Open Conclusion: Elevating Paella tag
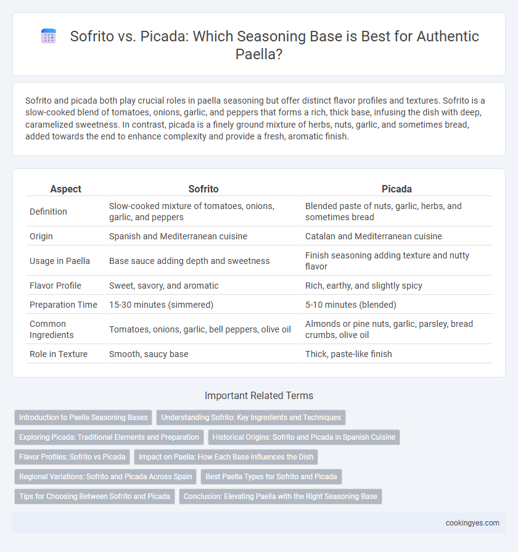Screen dimensions: 518x552 (281, 496)
